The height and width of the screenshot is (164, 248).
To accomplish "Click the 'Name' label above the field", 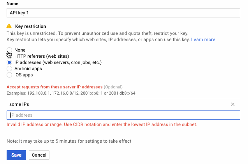I will tap(12, 3).
